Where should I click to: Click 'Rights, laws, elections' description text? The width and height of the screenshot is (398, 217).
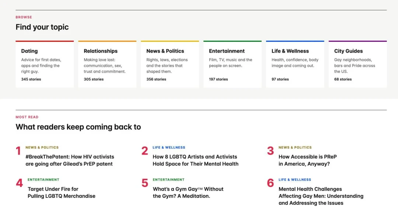click(x=167, y=65)
